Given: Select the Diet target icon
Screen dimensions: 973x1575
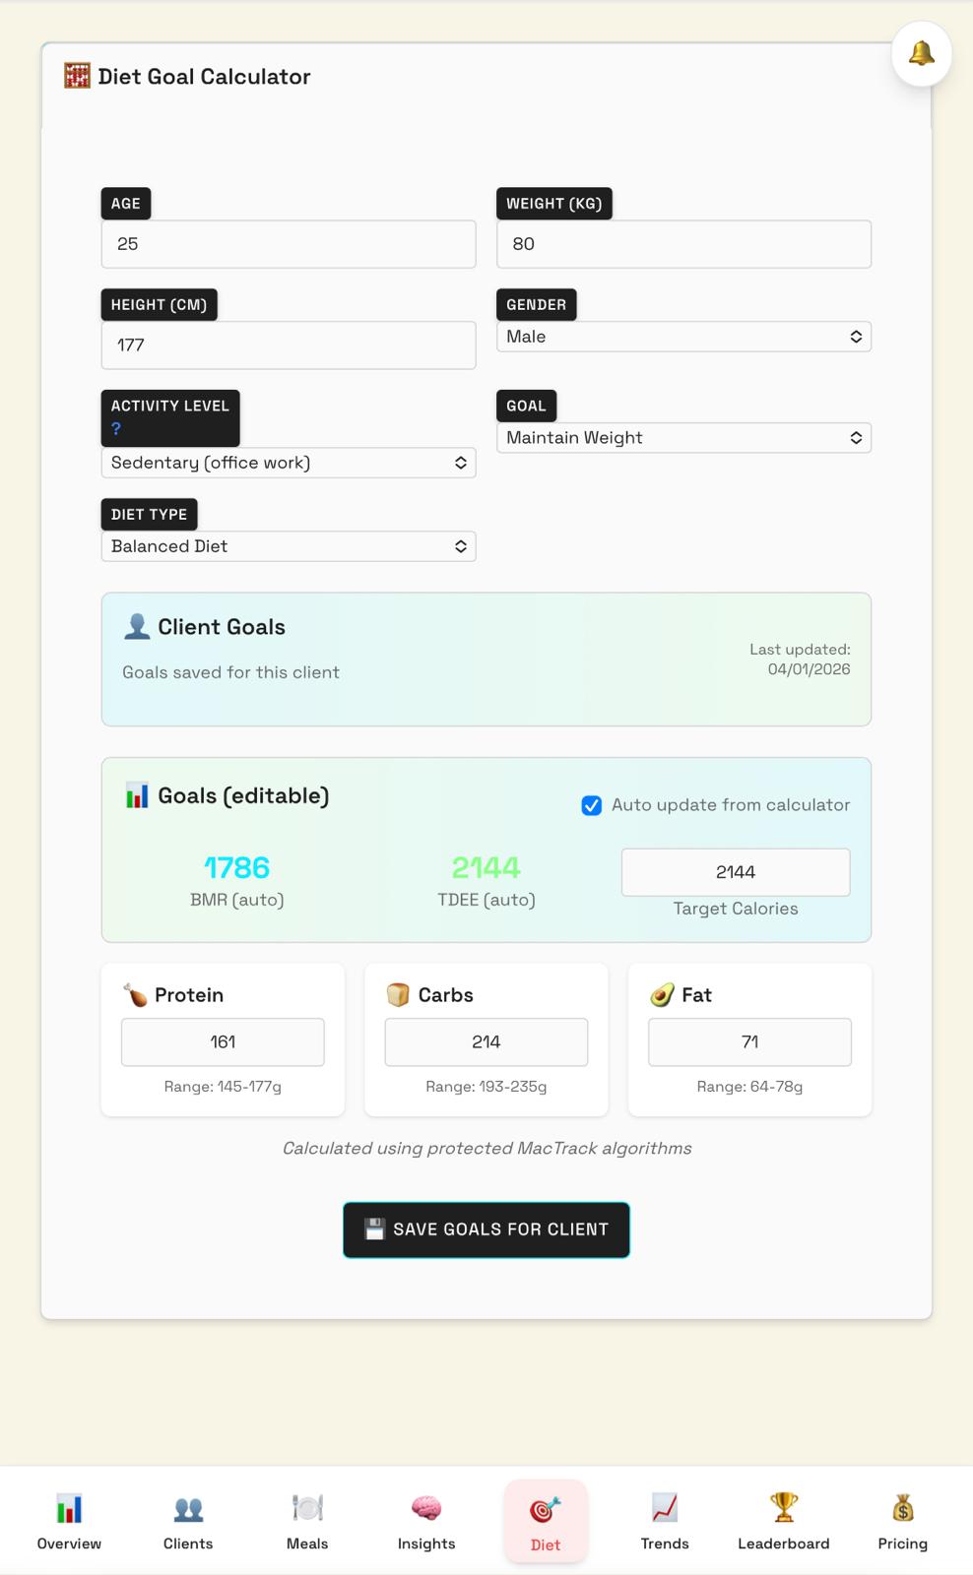Looking at the screenshot, I should pyautogui.click(x=545, y=1509).
